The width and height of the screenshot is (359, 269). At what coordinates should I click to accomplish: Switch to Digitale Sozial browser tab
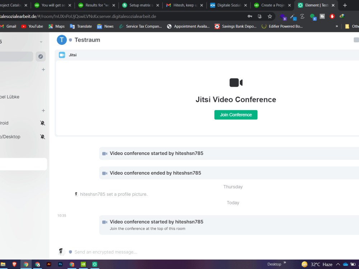coord(228,5)
